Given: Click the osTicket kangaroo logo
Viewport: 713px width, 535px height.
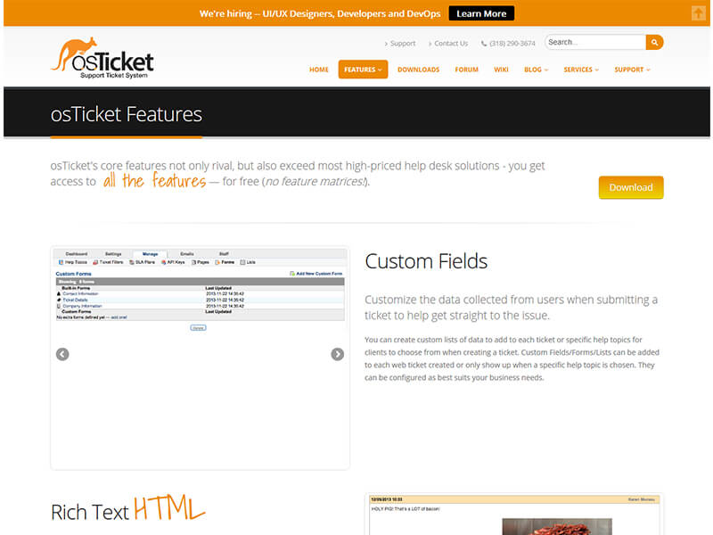Looking at the screenshot, I should [x=102, y=58].
